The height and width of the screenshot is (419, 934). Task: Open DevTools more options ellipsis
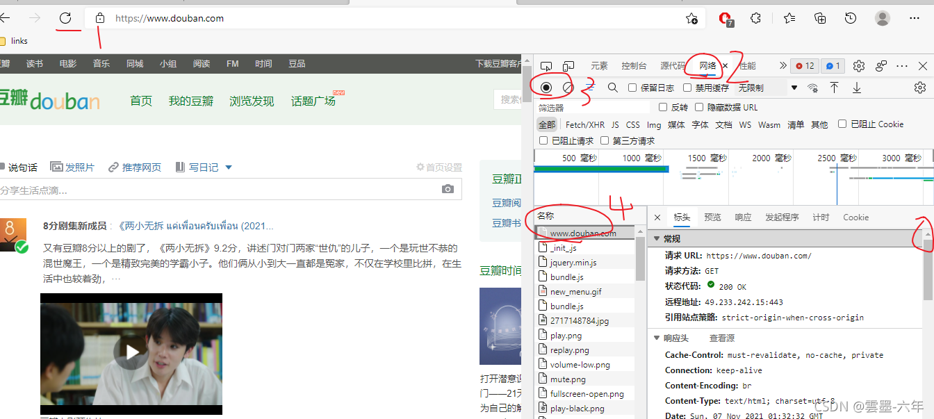point(902,66)
